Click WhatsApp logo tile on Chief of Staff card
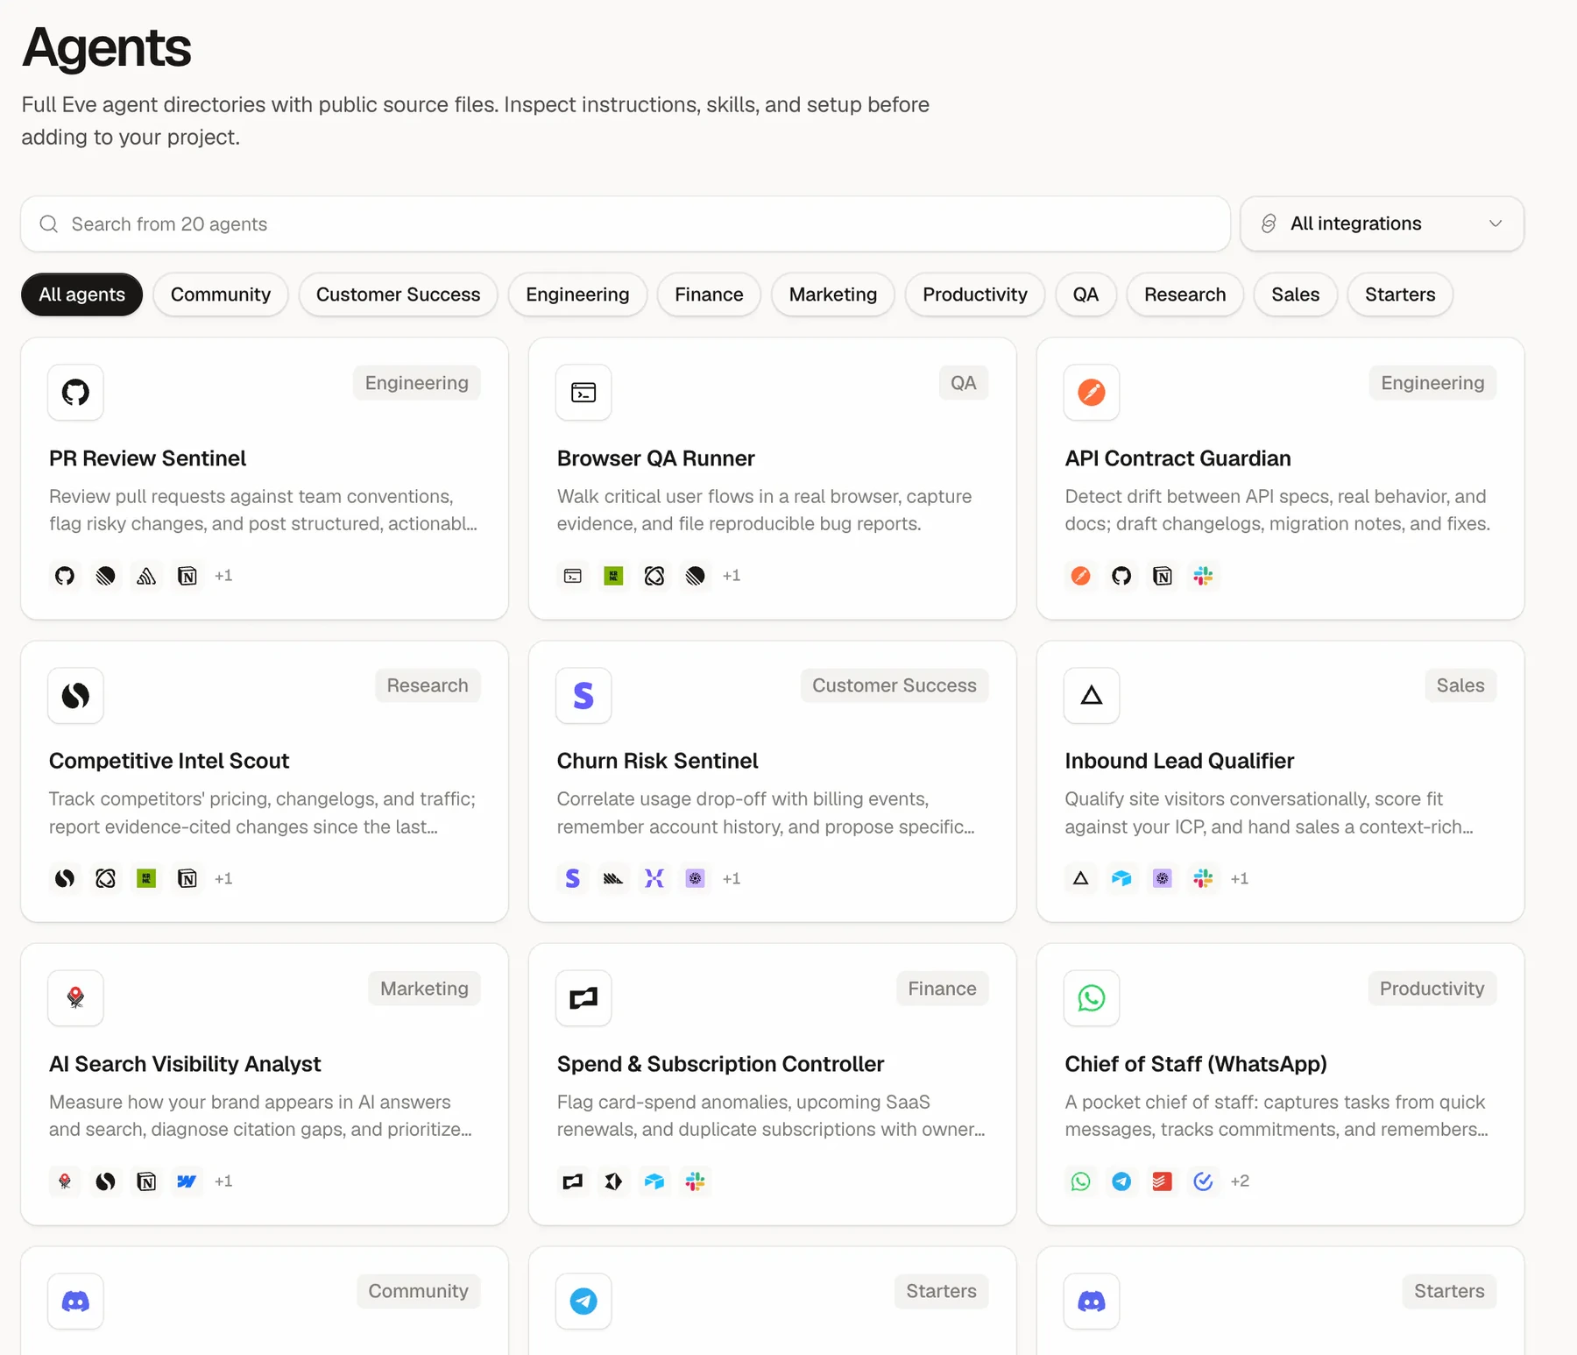Viewport: 1577px width, 1355px height. point(1092,997)
